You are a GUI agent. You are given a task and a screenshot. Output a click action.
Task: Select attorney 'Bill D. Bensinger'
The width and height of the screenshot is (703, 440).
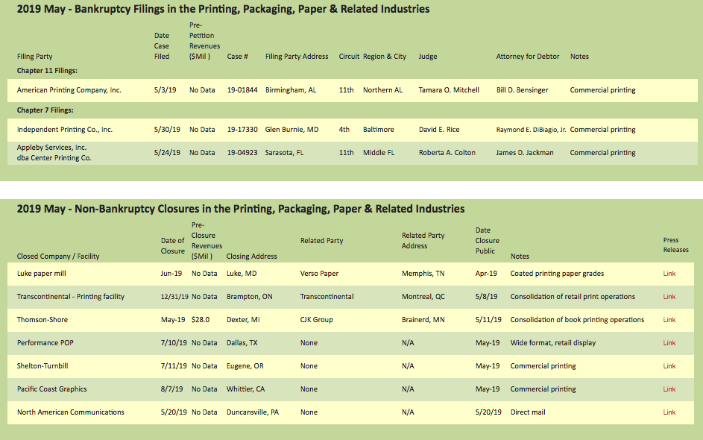[x=522, y=90]
